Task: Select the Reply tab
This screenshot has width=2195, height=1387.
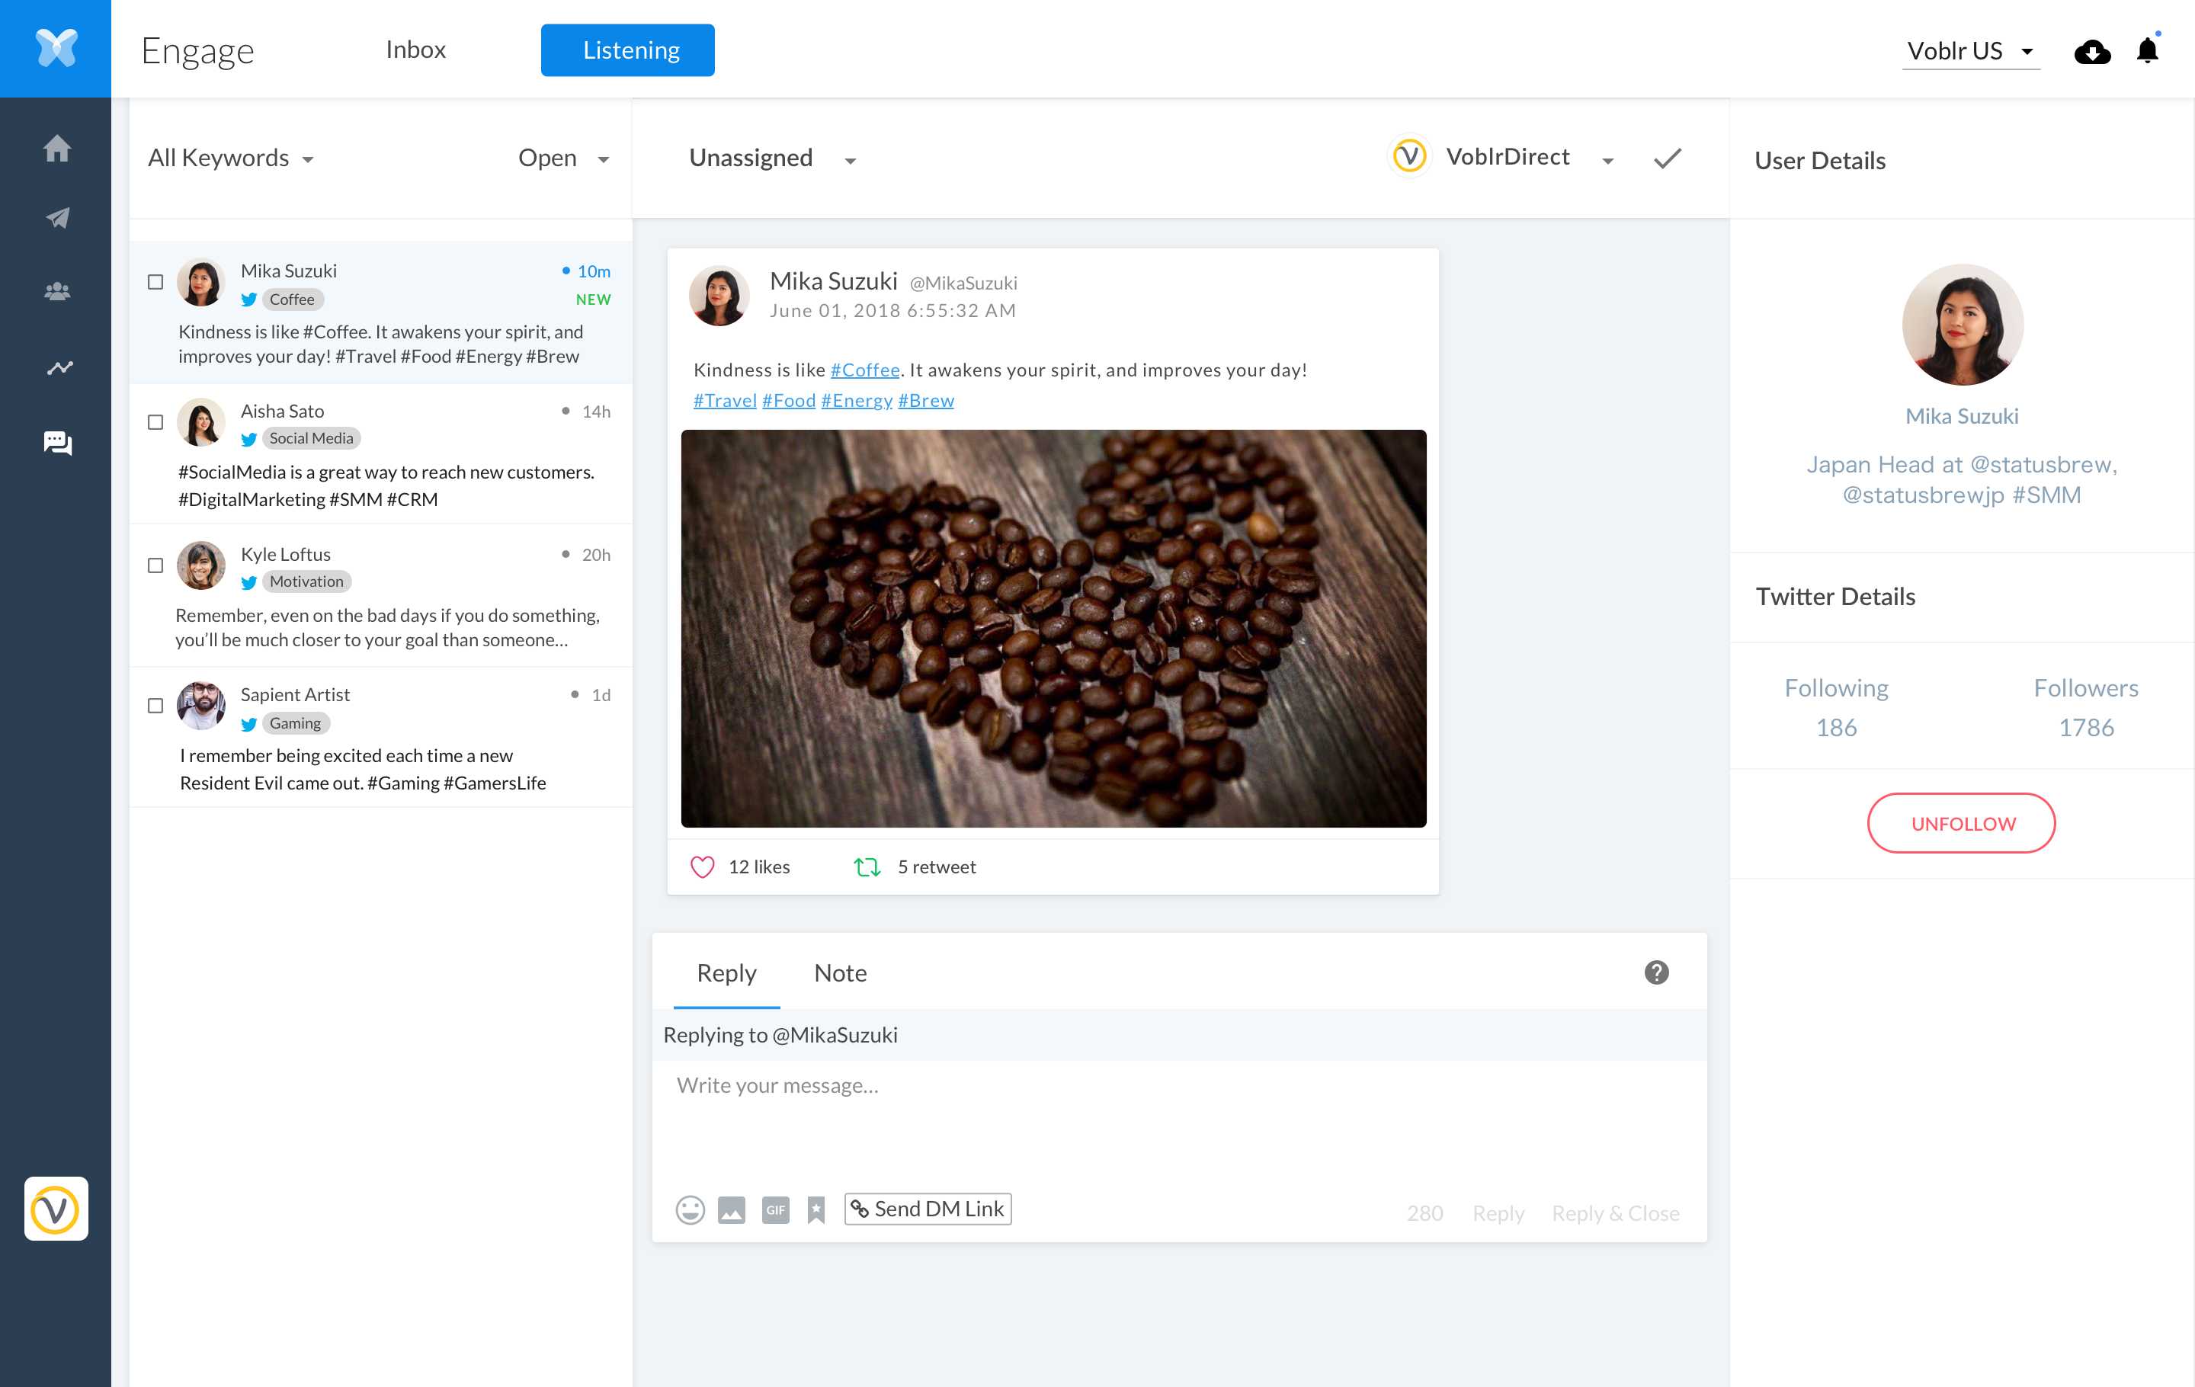Action: pyautogui.click(x=727, y=972)
